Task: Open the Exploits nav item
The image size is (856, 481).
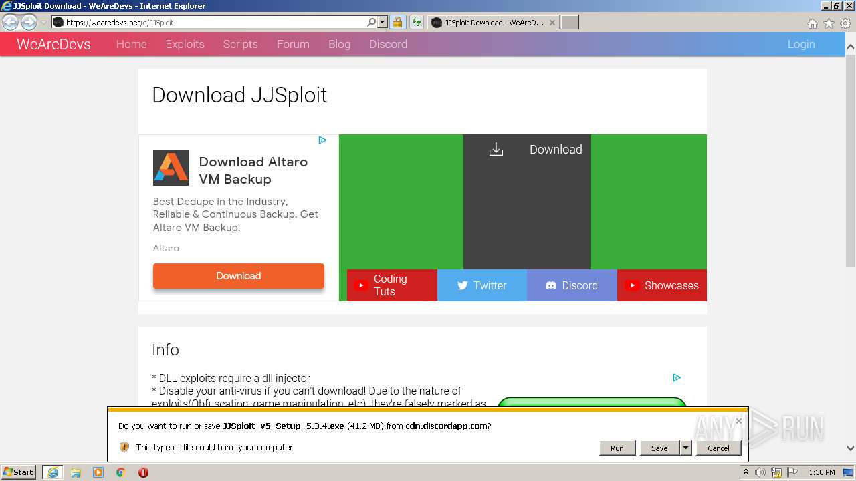Action: pyautogui.click(x=185, y=44)
